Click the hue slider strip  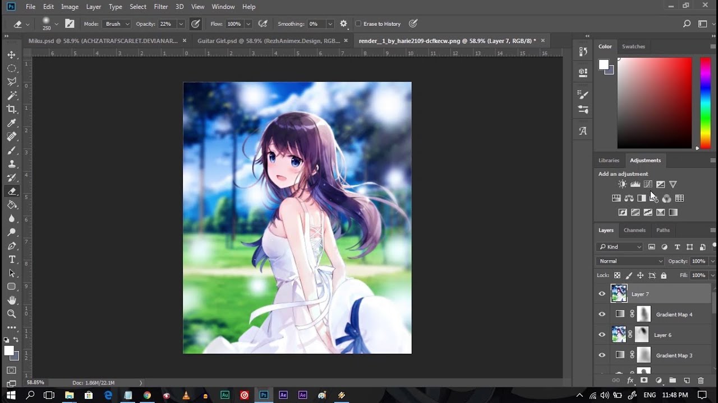click(705, 103)
